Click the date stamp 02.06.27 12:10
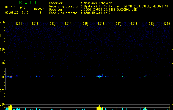Image resolution: width=173 pixels, height=110 pixels. point(17,13)
